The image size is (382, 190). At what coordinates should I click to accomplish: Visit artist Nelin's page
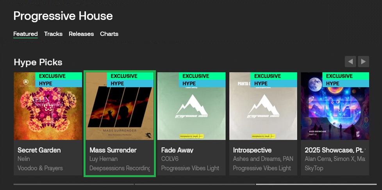[x=24, y=159]
